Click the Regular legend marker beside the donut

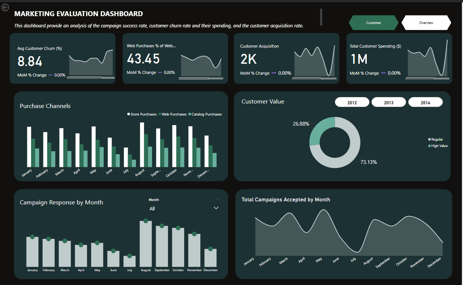coord(430,139)
